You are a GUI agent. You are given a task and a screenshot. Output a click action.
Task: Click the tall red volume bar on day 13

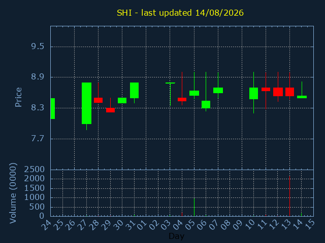coord(290,196)
